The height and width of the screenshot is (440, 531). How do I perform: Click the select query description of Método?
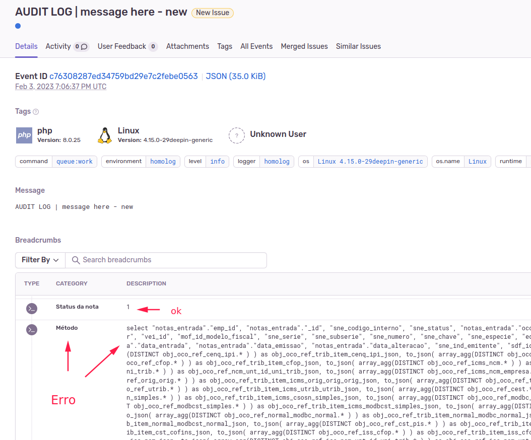tap(328, 382)
